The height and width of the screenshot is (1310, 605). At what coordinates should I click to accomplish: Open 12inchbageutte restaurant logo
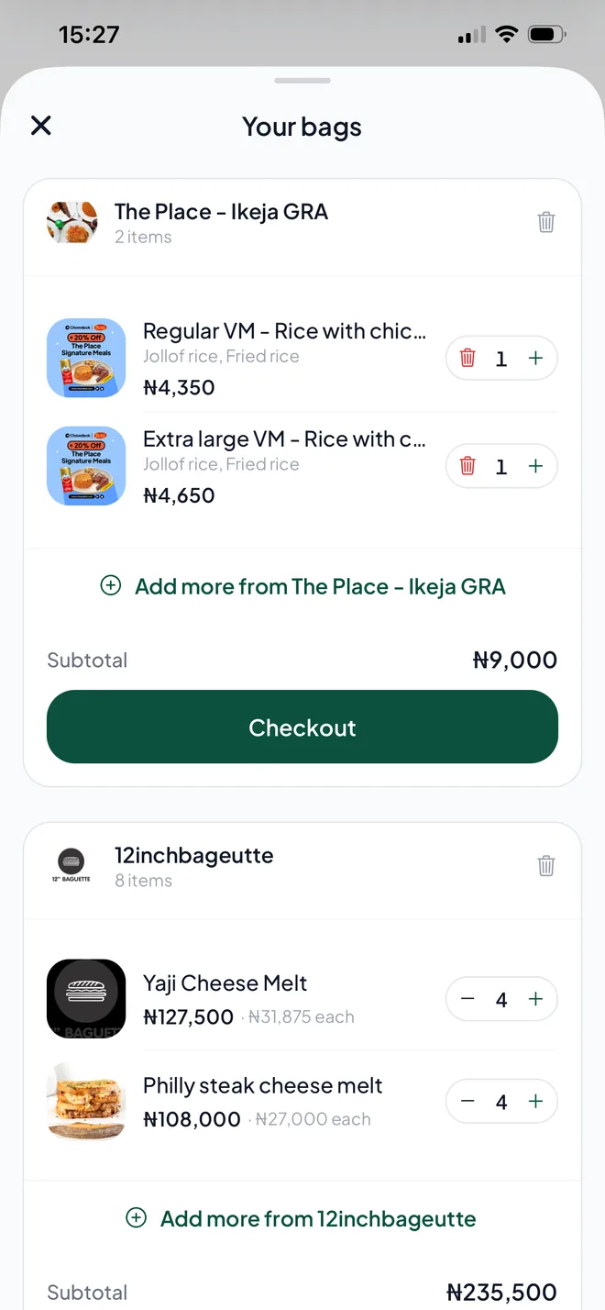click(71, 866)
